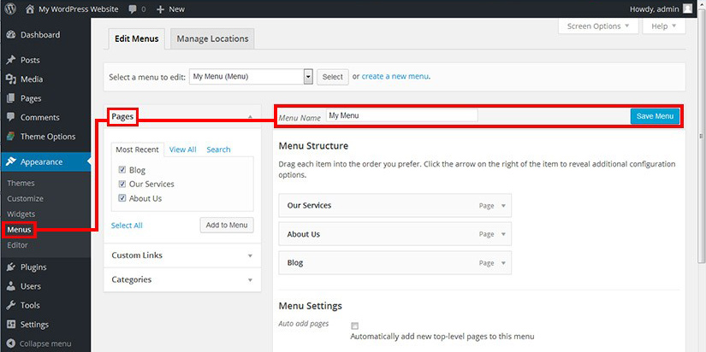Open Media library icon in sidebar

pos(10,79)
